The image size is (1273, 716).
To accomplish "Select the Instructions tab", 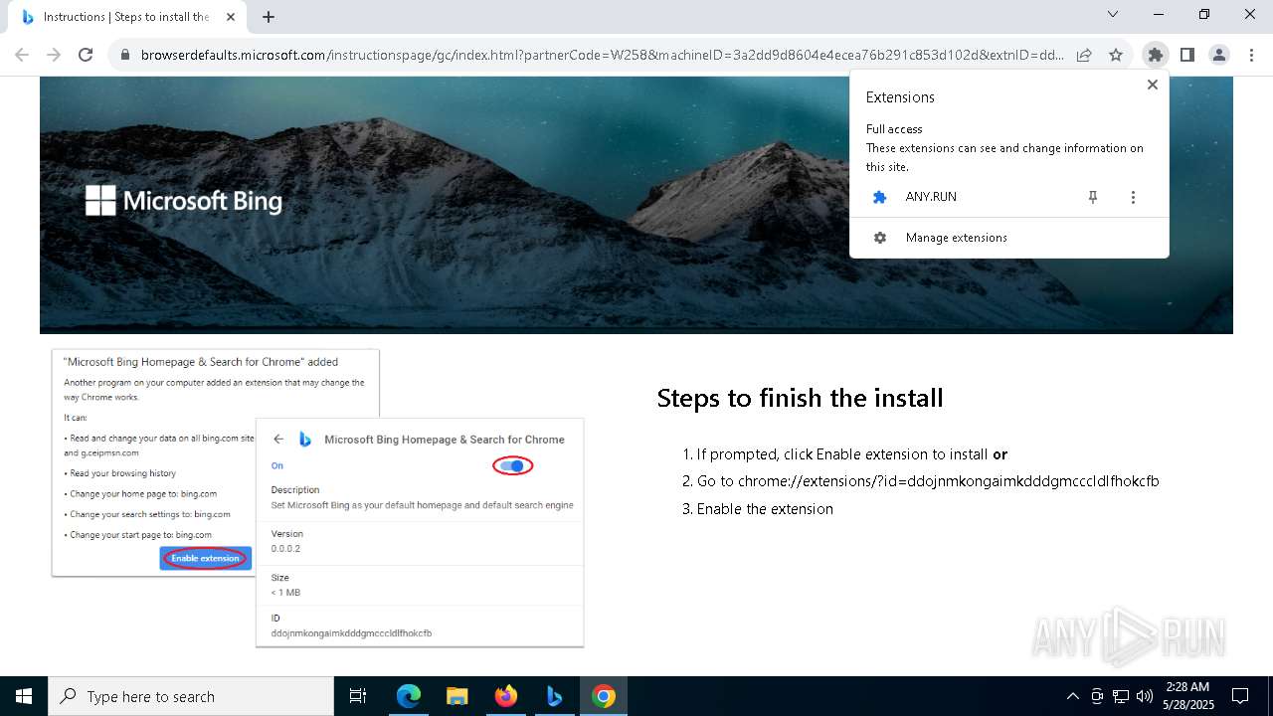I will pos(127,17).
